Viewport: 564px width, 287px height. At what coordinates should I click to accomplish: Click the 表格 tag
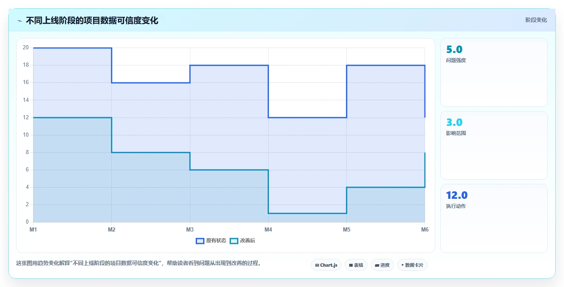click(x=356, y=265)
